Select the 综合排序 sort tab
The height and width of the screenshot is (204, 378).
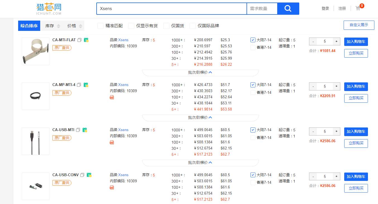(29, 26)
